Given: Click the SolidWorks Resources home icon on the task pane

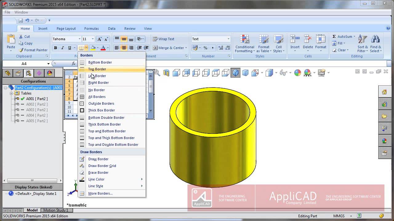Looking at the screenshot, I should pyautogui.click(x=384, y=92).
